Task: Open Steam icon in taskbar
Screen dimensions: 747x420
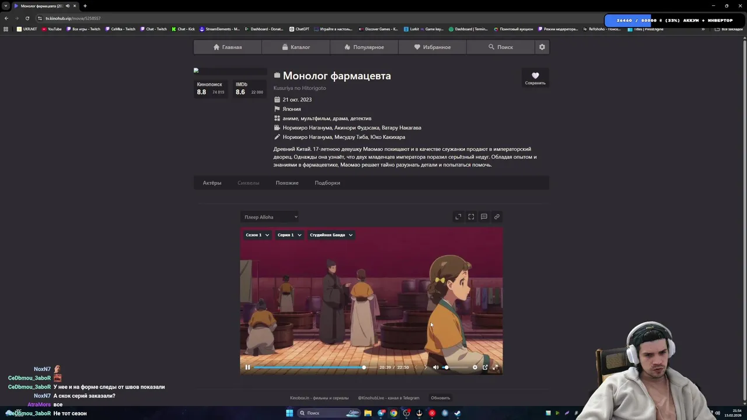Action: coord(458,413)
